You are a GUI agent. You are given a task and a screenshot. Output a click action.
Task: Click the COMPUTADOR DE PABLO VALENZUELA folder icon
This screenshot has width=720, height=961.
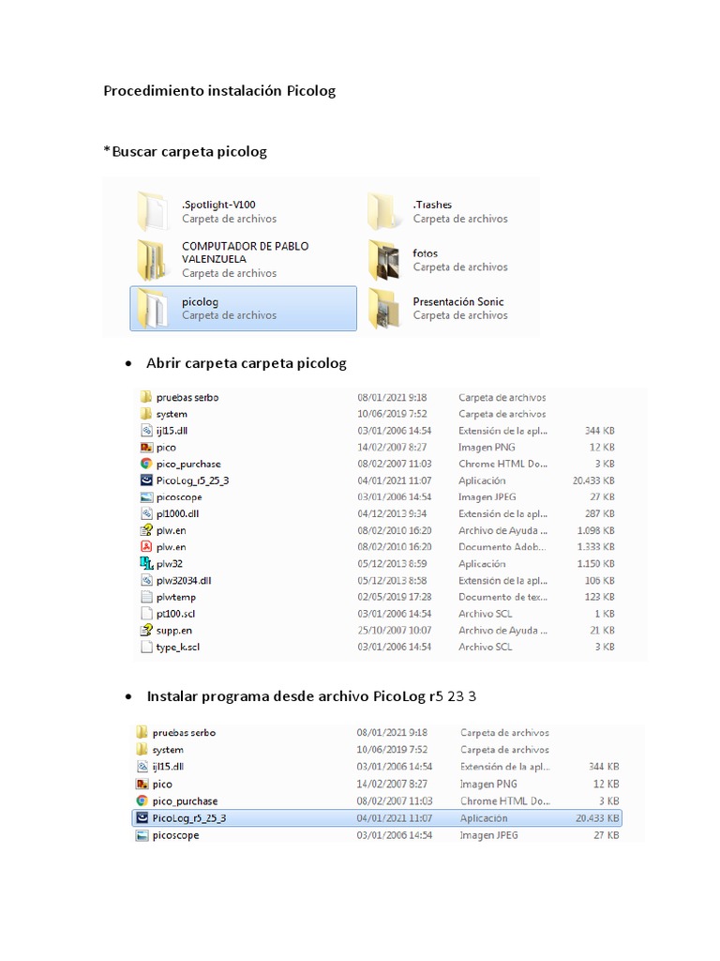pyautogui.click(x=152, y=260)
